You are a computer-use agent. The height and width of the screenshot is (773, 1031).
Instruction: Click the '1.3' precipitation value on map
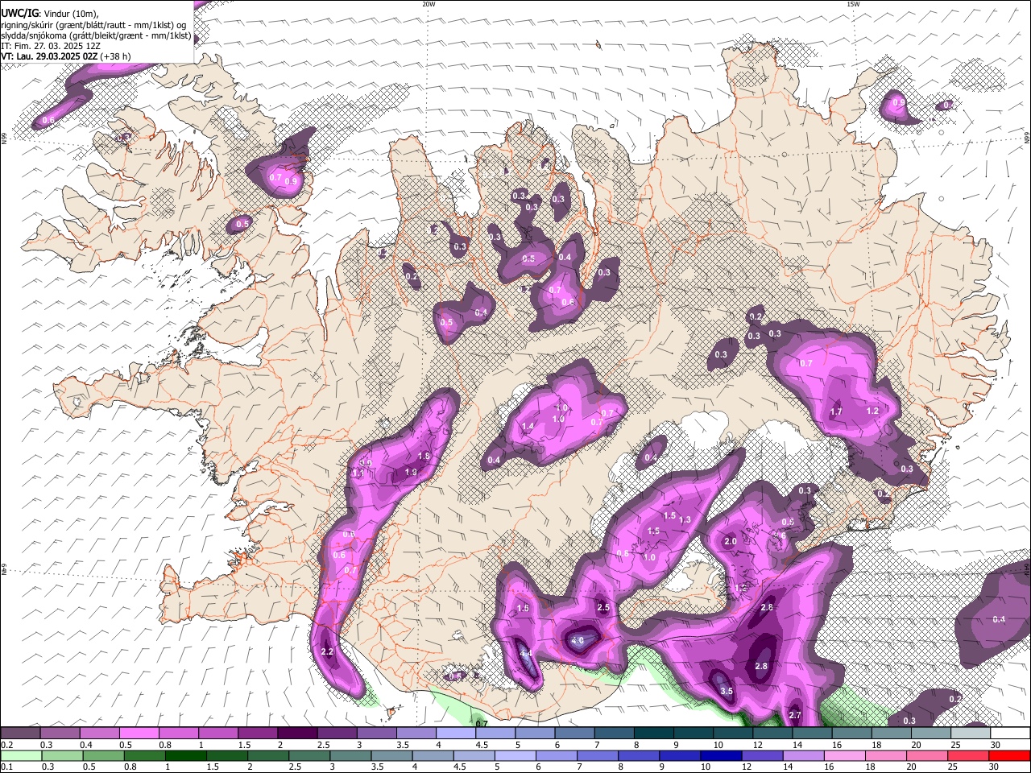pos(685,520)
